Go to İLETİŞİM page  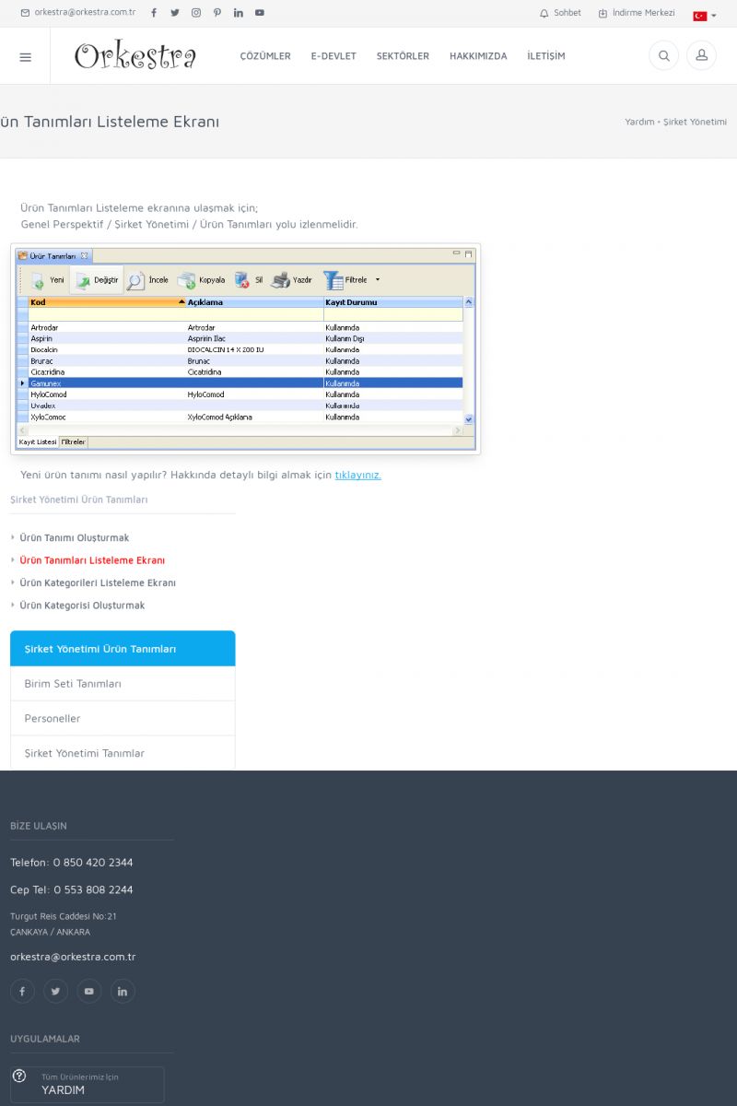click(546, 56)
